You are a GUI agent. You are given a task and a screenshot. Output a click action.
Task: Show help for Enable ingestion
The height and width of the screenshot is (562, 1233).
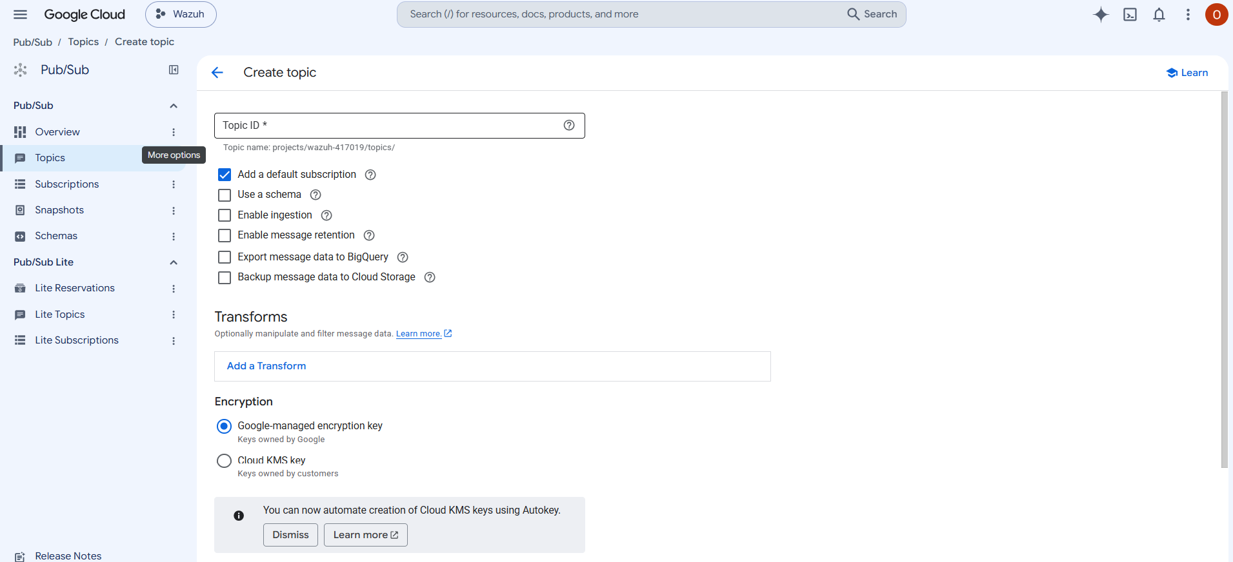pyautogui.click(x=326, y=215)
